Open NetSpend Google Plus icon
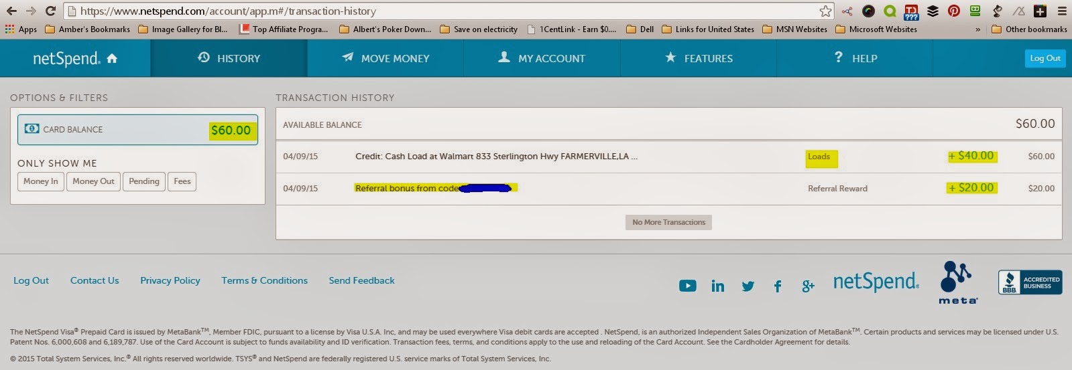 pyautogui.click(x=808, y=286)
